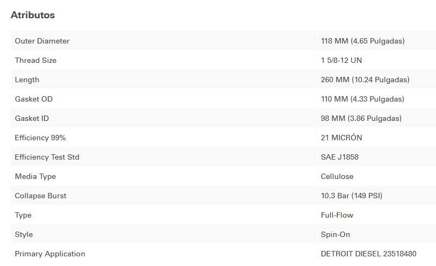Click the Full-Flow type value
This screenshot has width=436, height=266.
pyautogui.click(x=337, y=215)
